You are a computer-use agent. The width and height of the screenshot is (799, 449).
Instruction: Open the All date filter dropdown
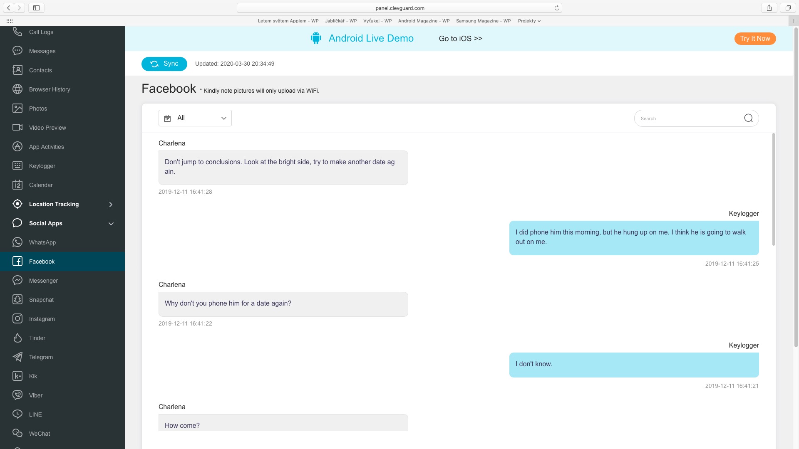tap(195, 118)
